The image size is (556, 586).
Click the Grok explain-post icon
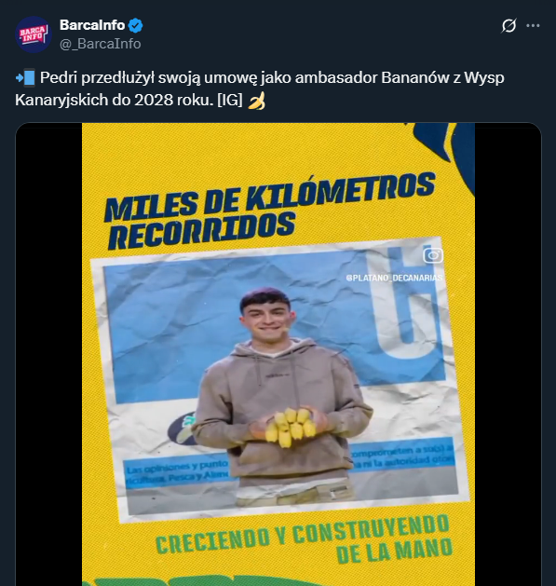click(509, 25)
